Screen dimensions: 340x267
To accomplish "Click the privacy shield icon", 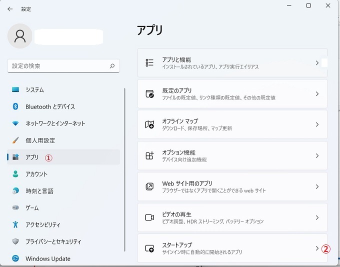I will [15, 241].
